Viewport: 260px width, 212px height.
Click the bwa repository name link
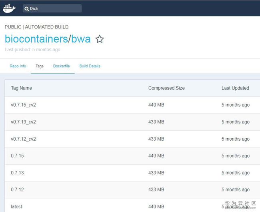(81, 39)
